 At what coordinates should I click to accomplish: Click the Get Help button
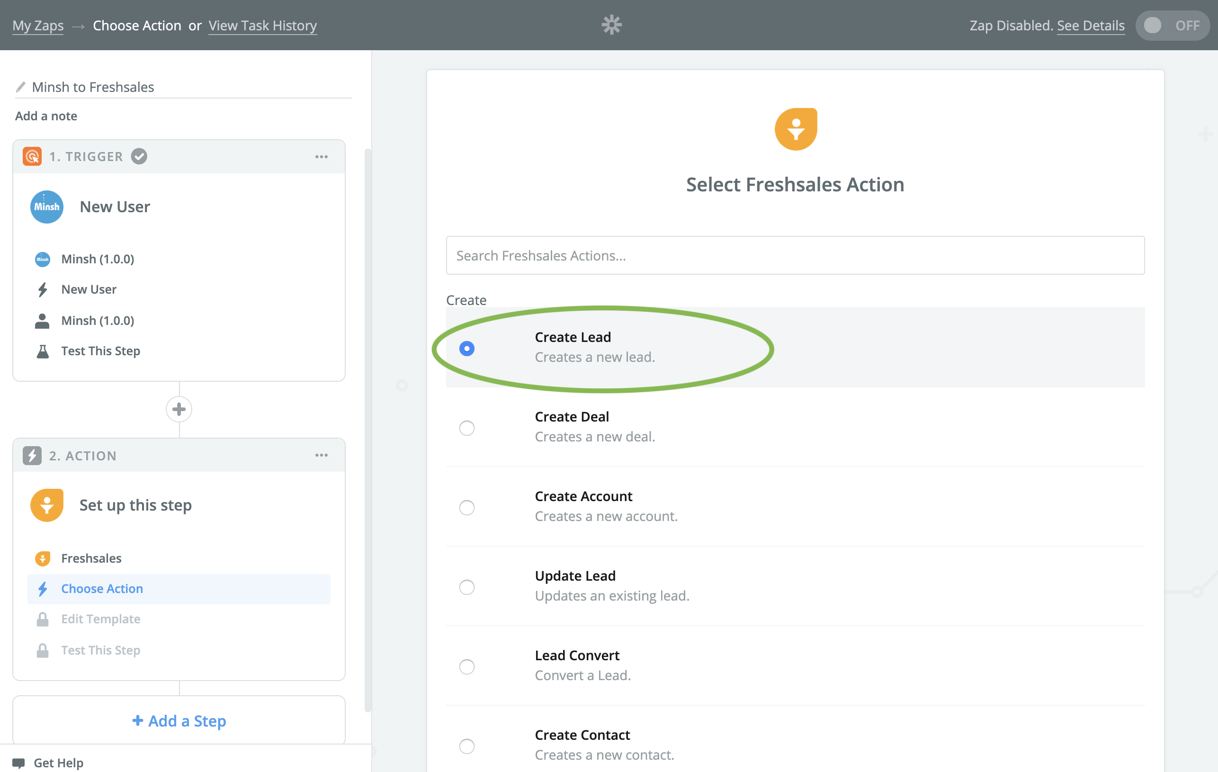click(x=48, y=763)
